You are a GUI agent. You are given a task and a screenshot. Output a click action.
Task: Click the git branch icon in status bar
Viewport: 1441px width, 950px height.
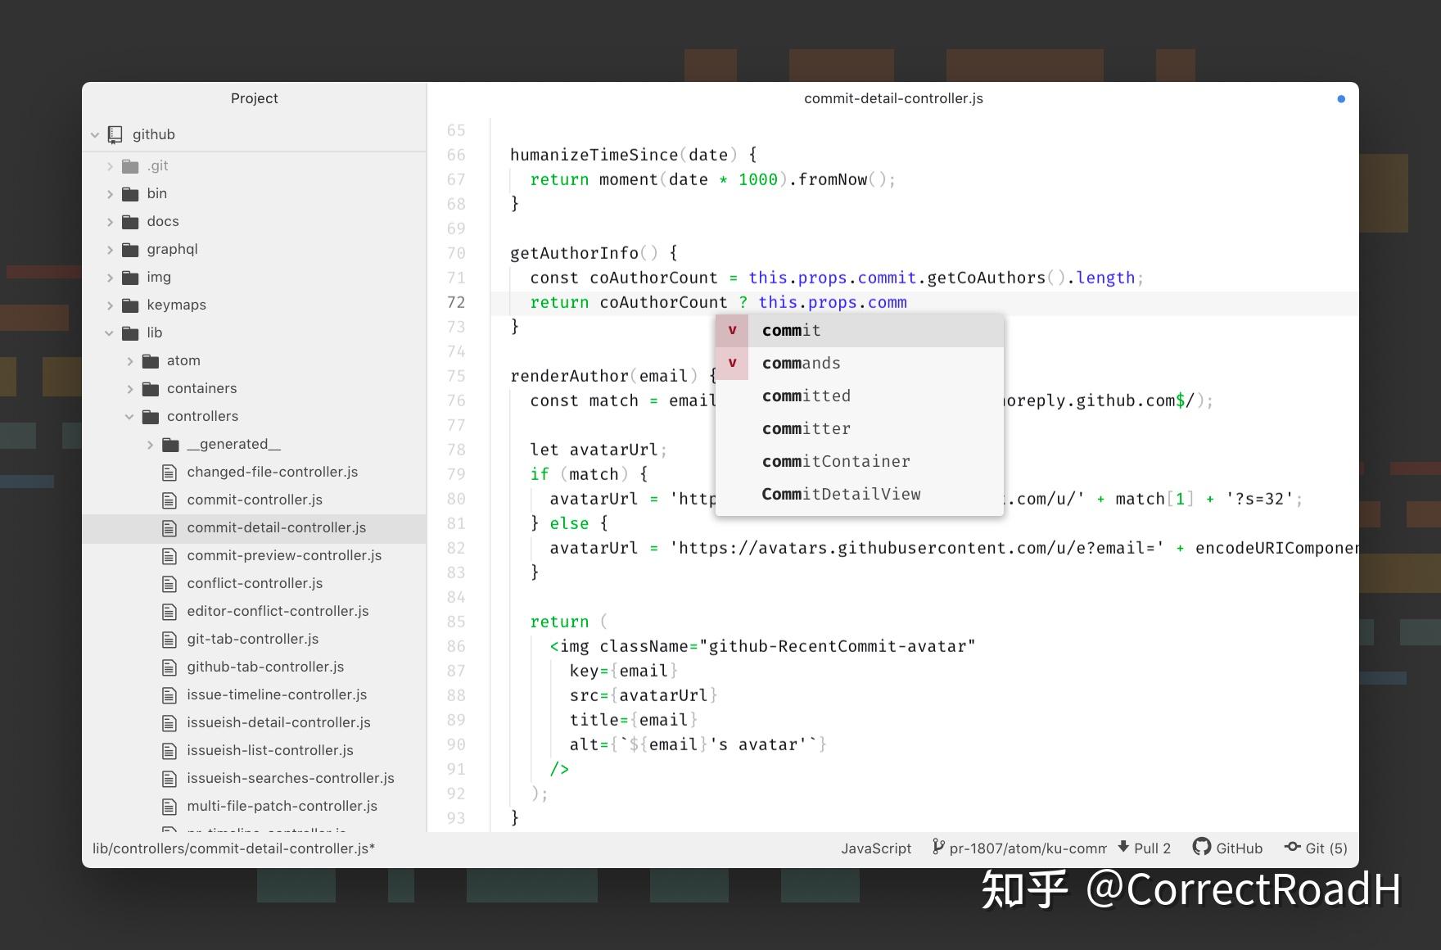tap(937, 847)
